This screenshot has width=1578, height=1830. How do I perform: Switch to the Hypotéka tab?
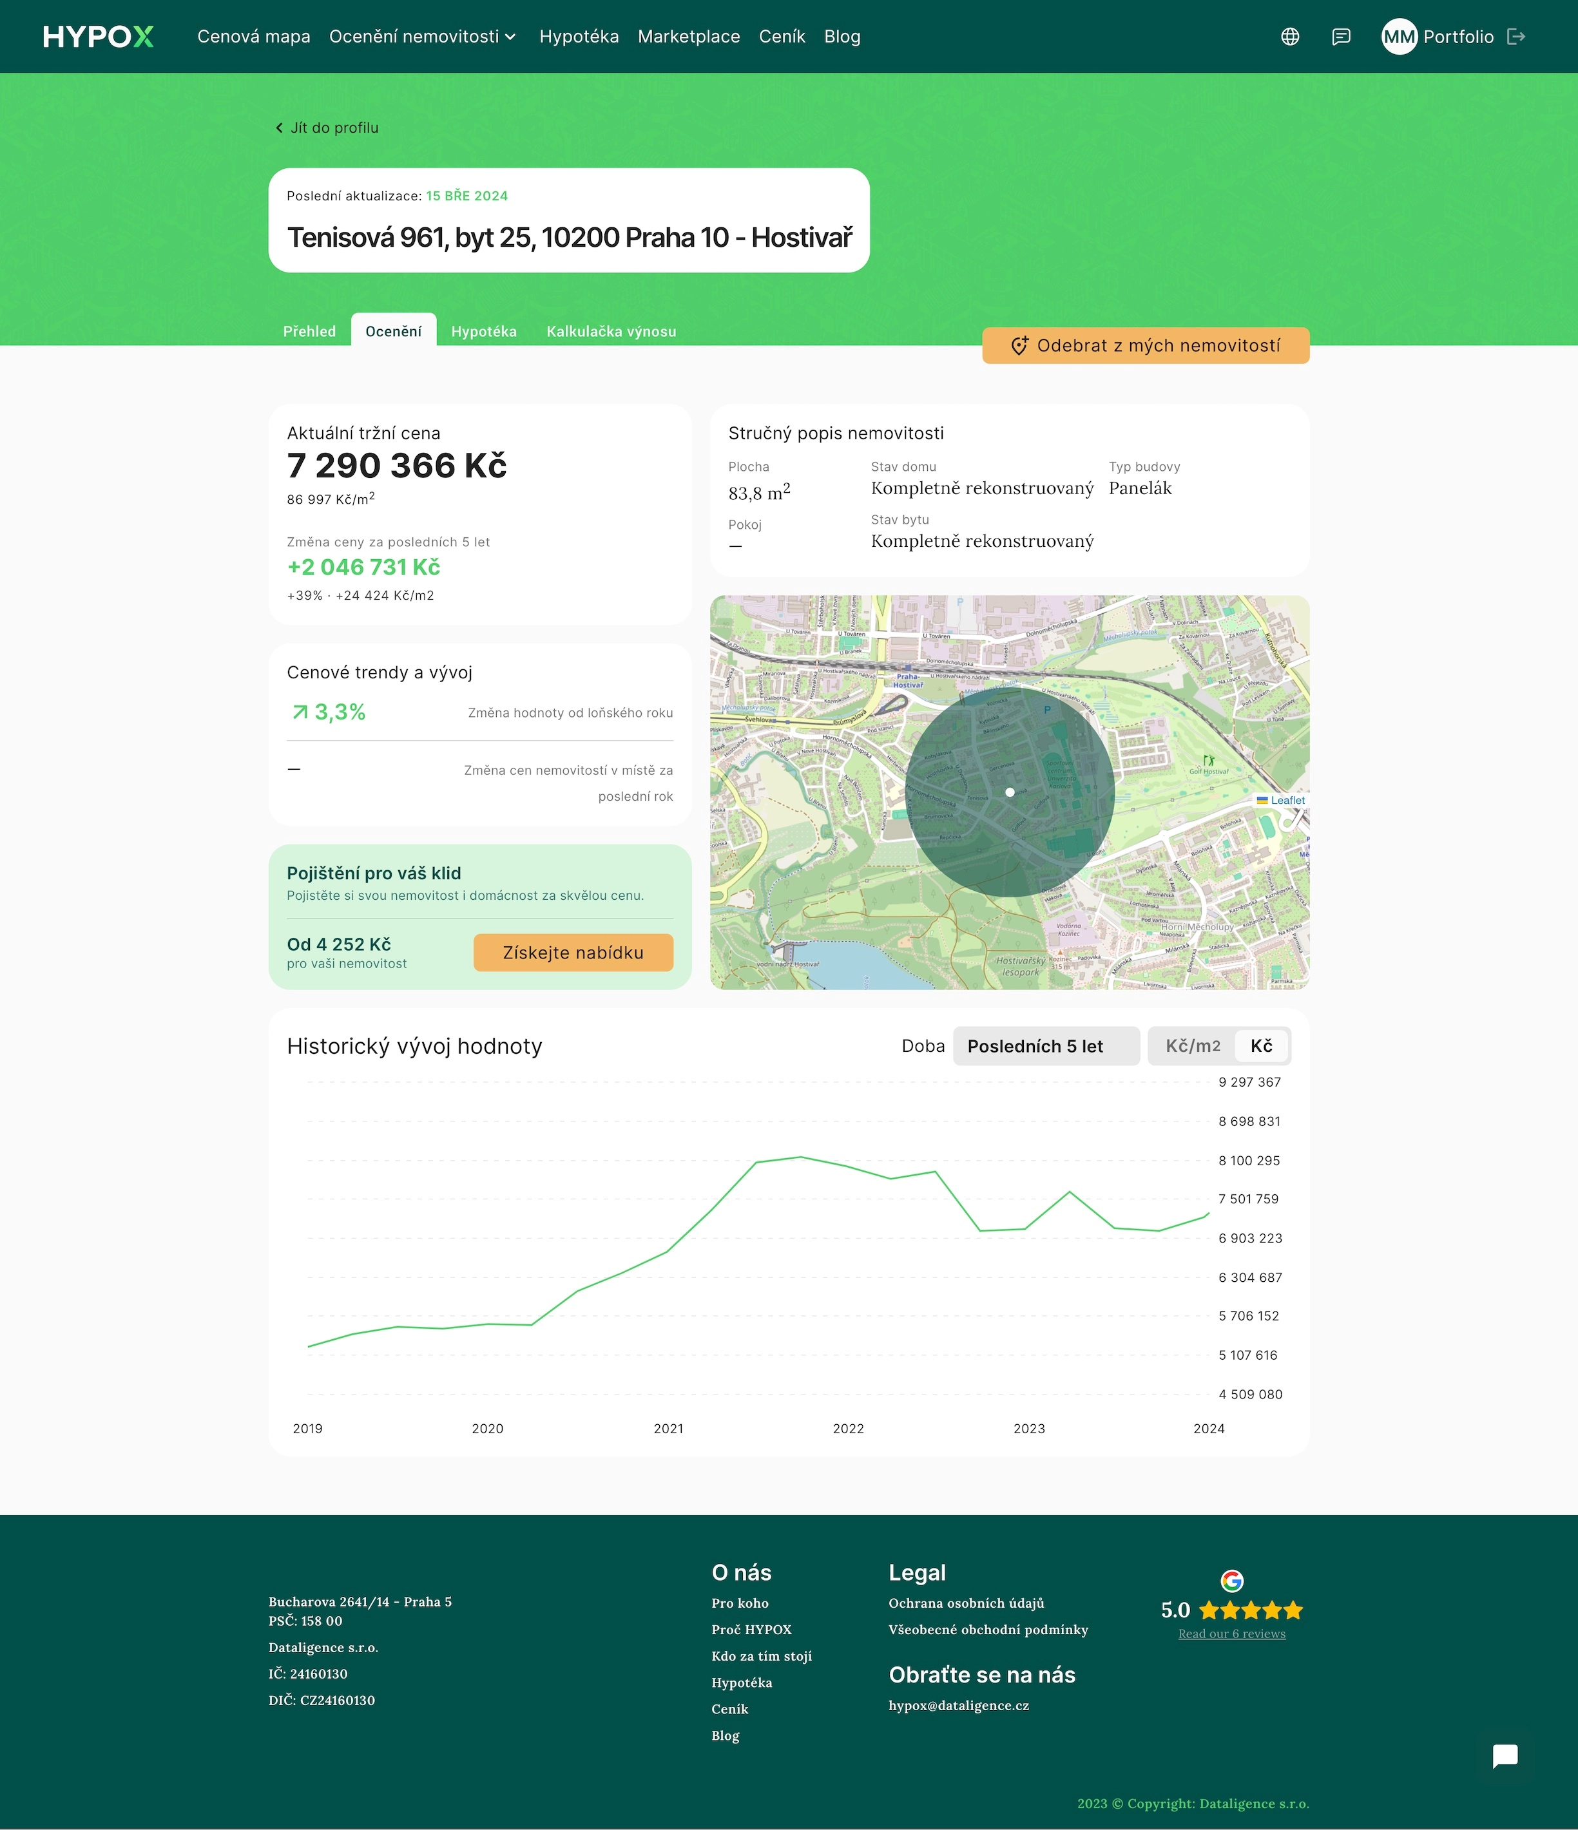point(483,331)
